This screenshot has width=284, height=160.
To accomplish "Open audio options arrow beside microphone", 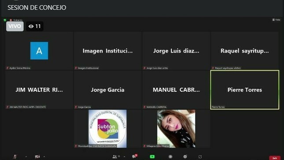I will coord(26,156).
